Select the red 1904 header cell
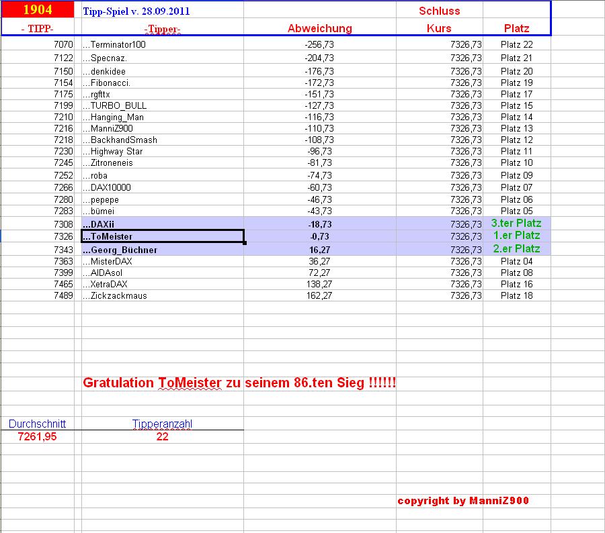The image size is (605, 533). click(38, 9)
